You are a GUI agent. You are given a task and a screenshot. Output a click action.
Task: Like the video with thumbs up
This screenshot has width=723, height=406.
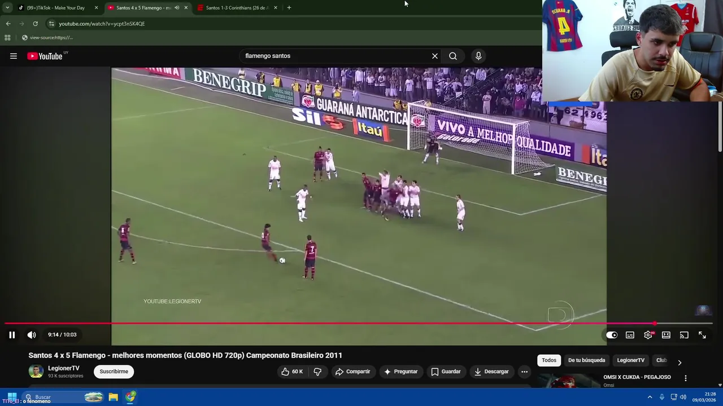(292, 372)
